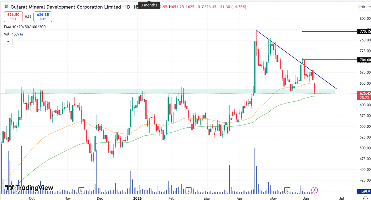Click the 725.00 price axis label

coord(365,51)
